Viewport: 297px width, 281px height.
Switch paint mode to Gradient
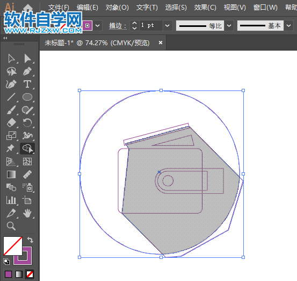click(19, 274)
